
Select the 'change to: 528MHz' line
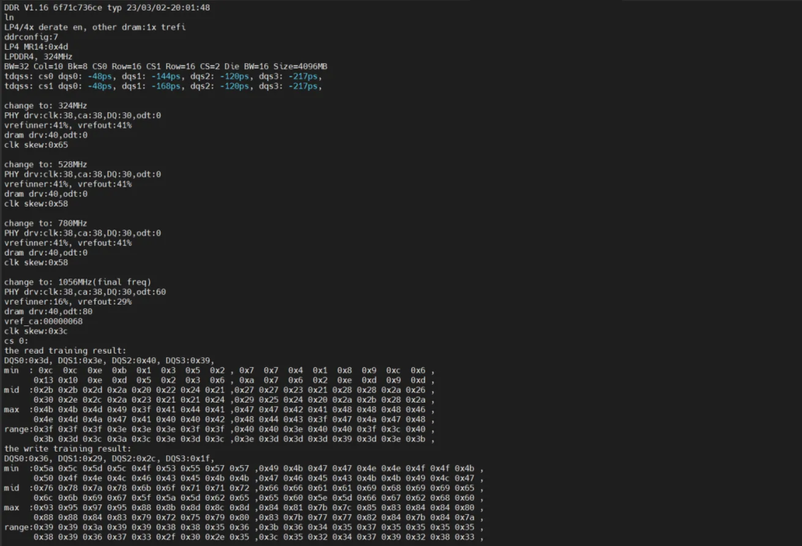pos(45,164)
